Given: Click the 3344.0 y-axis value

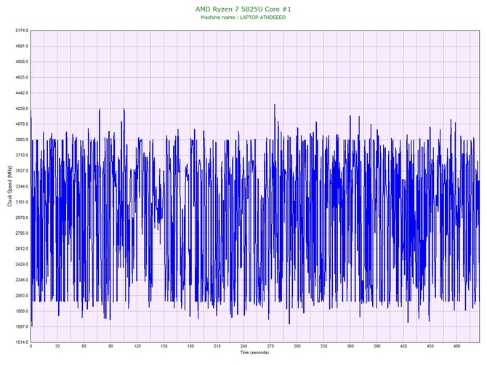Looking at the screenshot, I should pos(22,186).
